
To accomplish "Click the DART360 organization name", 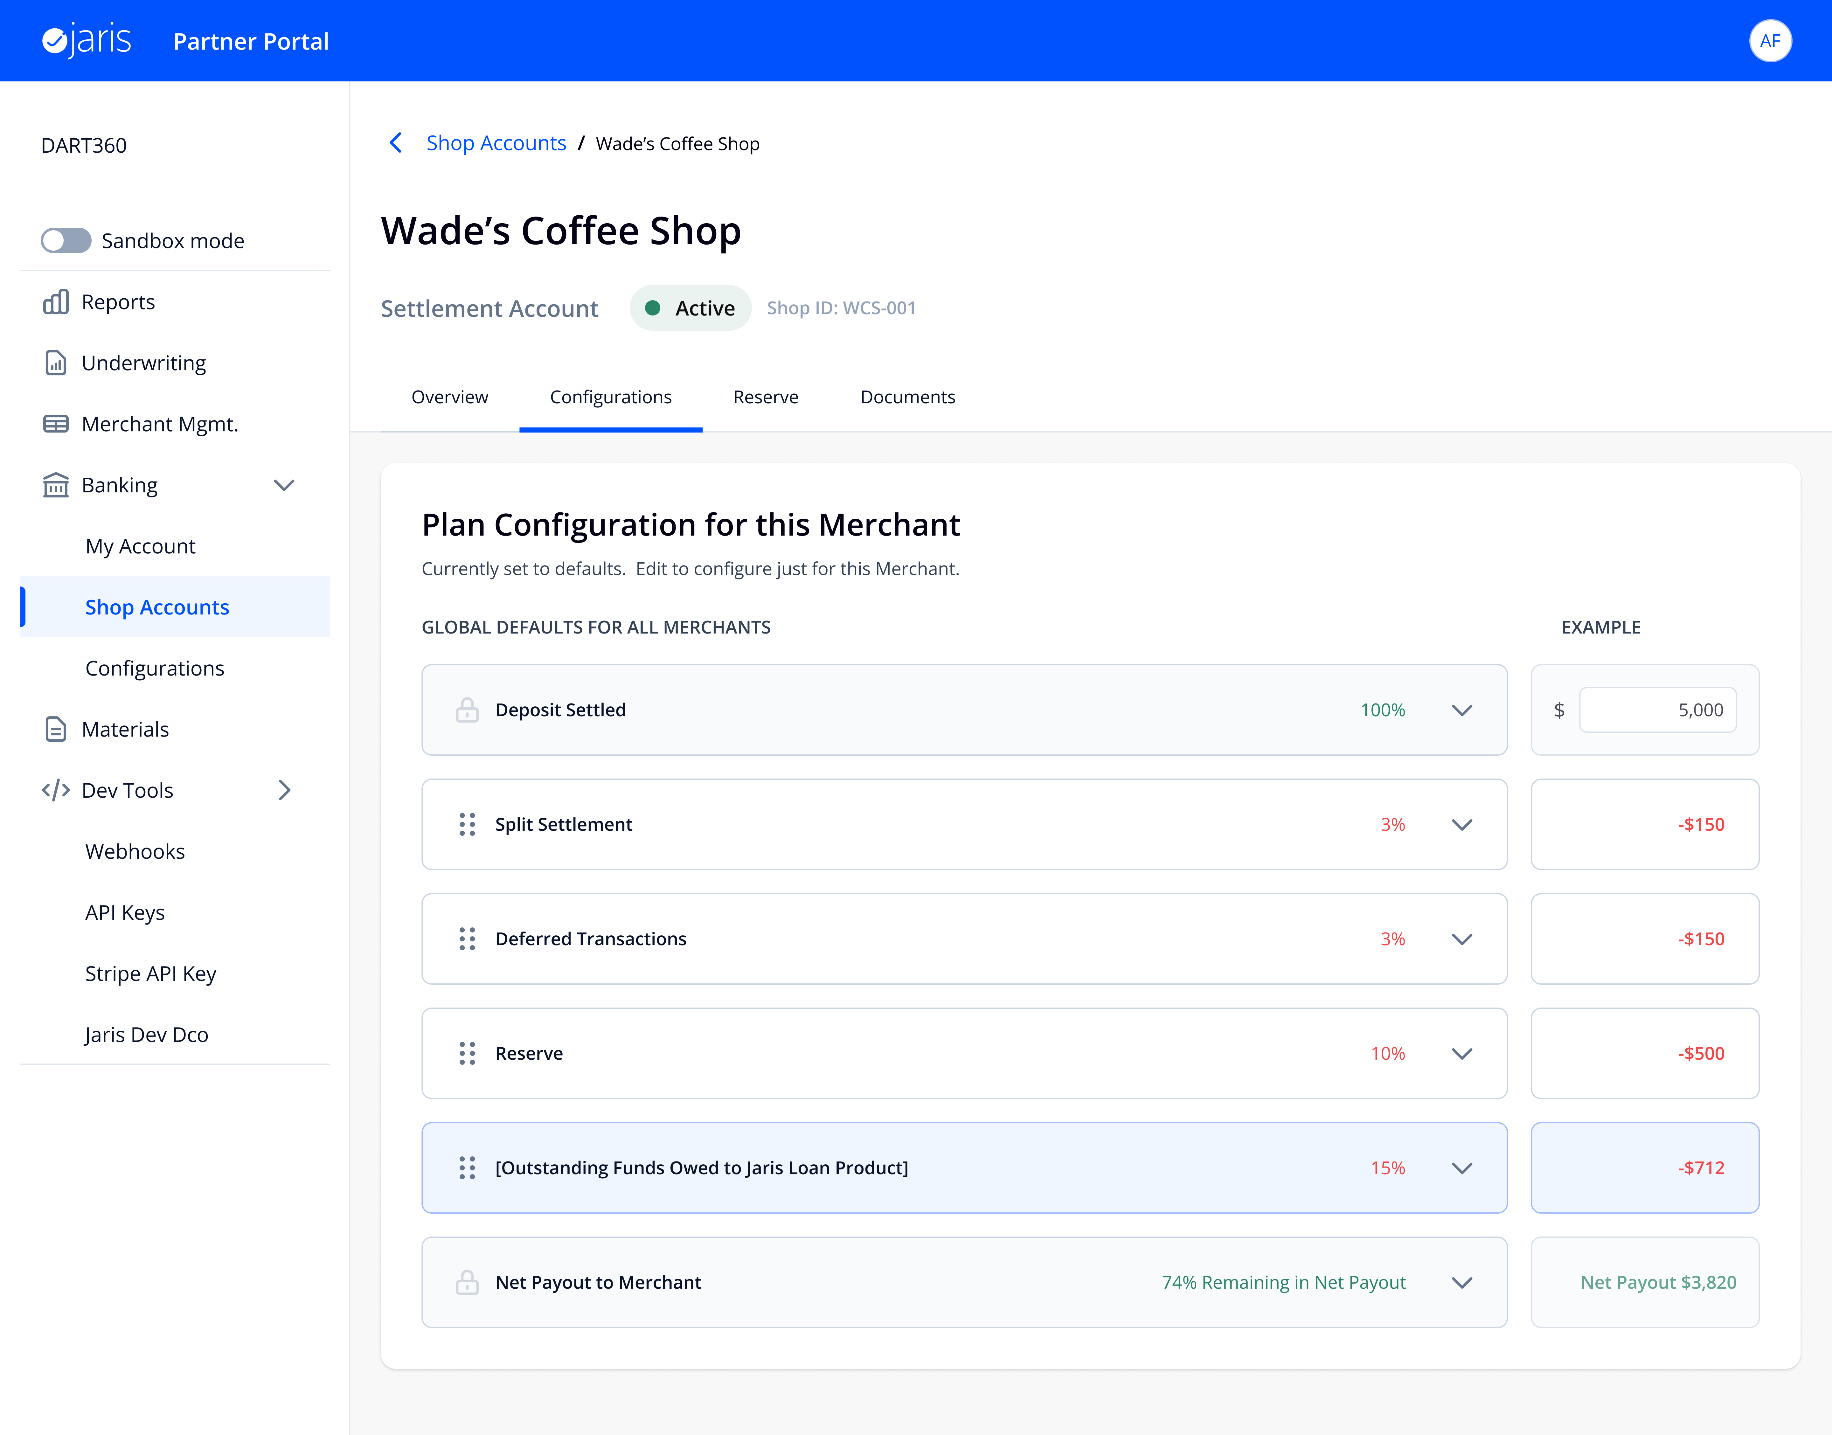I will tap(84, 145).
